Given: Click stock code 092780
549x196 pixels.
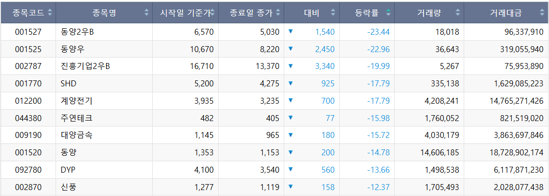Looking at the screenshot, I should click(x=28, y=170).
